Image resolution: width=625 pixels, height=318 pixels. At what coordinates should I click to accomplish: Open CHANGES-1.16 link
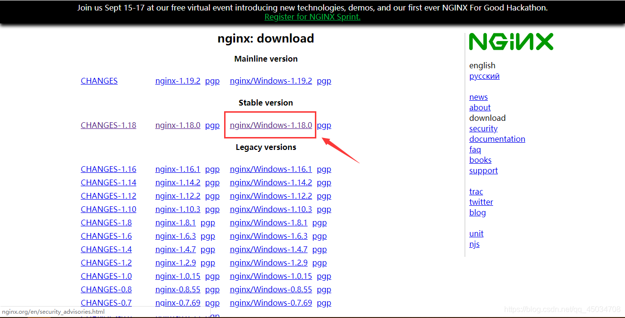click(108, 169)
